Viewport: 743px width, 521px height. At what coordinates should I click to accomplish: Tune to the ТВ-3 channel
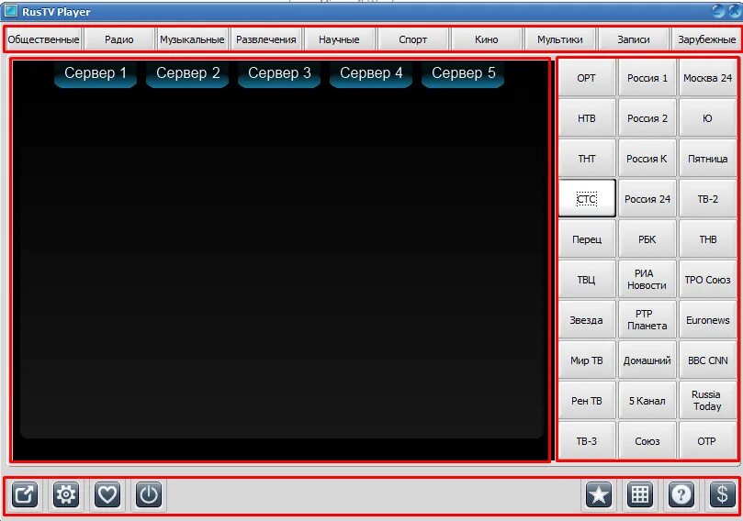click(587, 441)
